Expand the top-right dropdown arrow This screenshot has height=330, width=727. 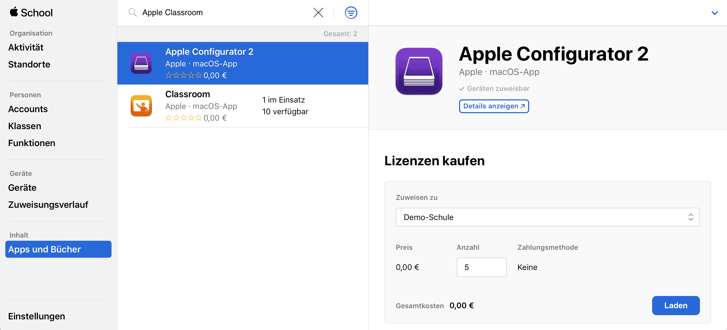[x=715, y=12]
